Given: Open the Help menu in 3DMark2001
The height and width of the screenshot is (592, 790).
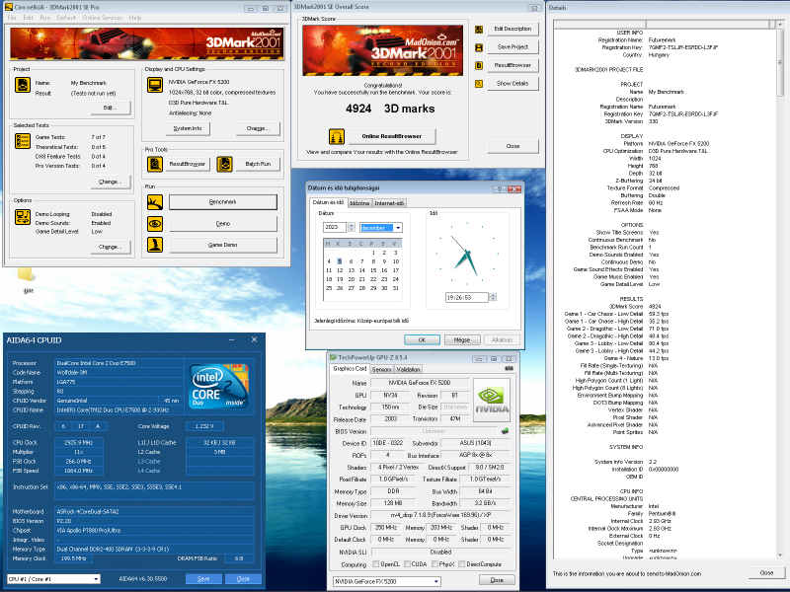Looking at the screenshot, I should [135, 18].
